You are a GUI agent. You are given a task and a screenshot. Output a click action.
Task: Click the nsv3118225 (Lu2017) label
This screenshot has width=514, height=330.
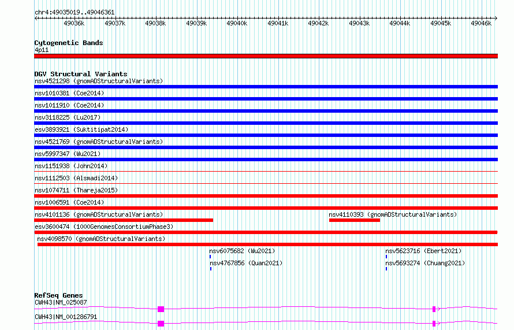pyautogui.click(x=68, y=117)
